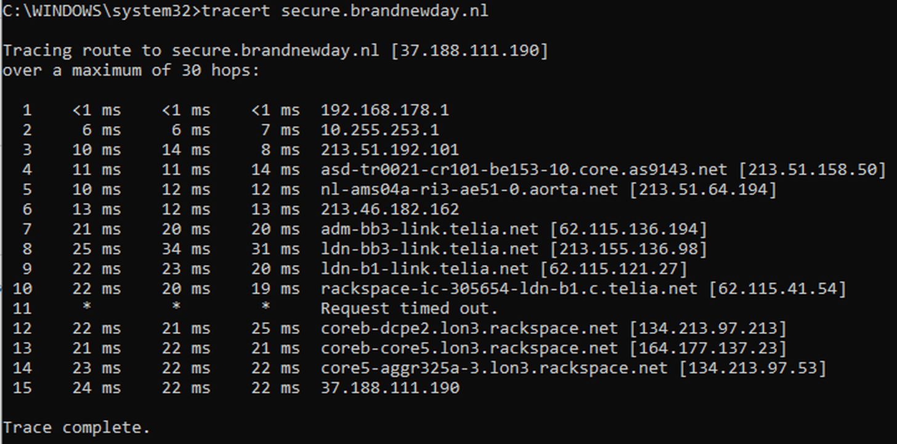
Task: Click the IP [213.51.158.50] on hop 4
Action: click(x=812, y=170)
